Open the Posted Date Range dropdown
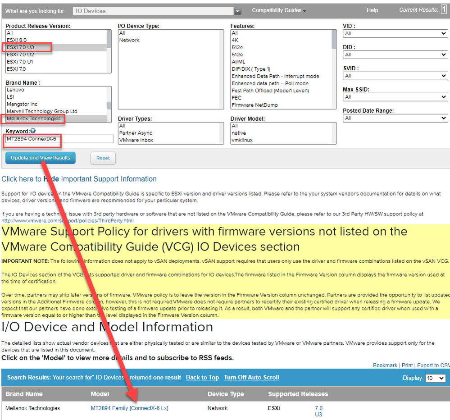This screenshot has width=450, height=420. 395,118
